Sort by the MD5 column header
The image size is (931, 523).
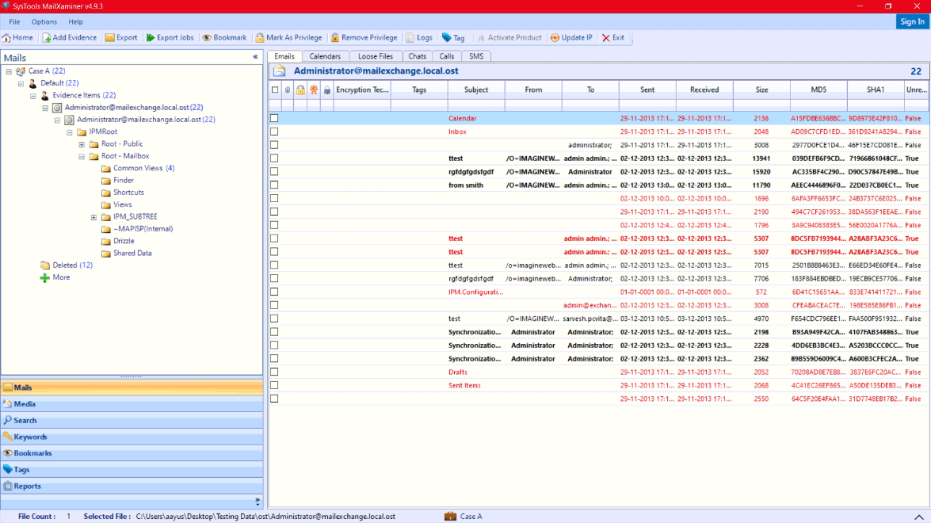[x=818, y=90]
